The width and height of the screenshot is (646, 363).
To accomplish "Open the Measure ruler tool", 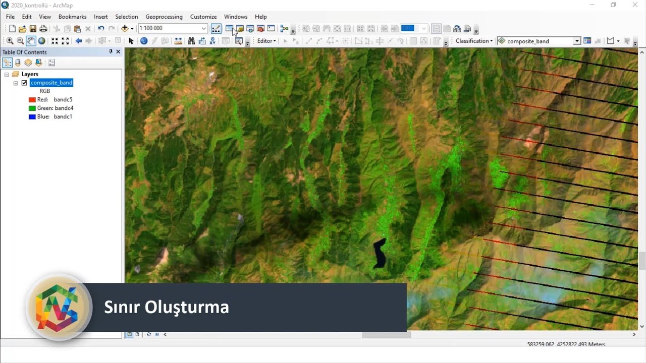I will 178,41.
